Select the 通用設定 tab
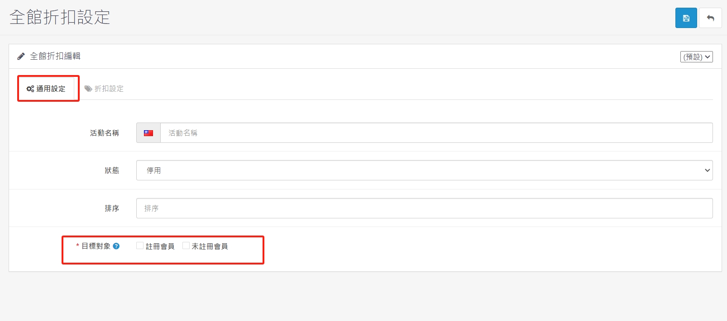This screenshot has width=727, height=321. 46,89
